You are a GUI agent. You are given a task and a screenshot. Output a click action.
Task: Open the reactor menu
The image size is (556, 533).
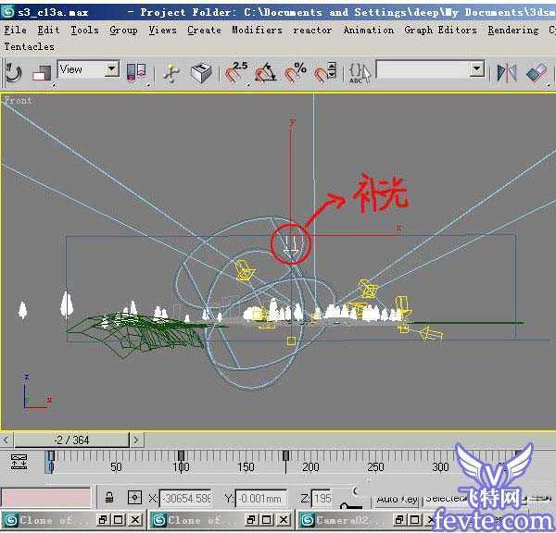point(312,31)
